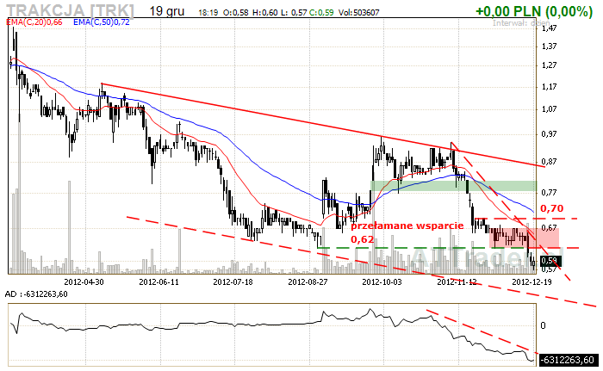
Task: Click the 0,97 price axis label
Action: (x=549, y=134)
